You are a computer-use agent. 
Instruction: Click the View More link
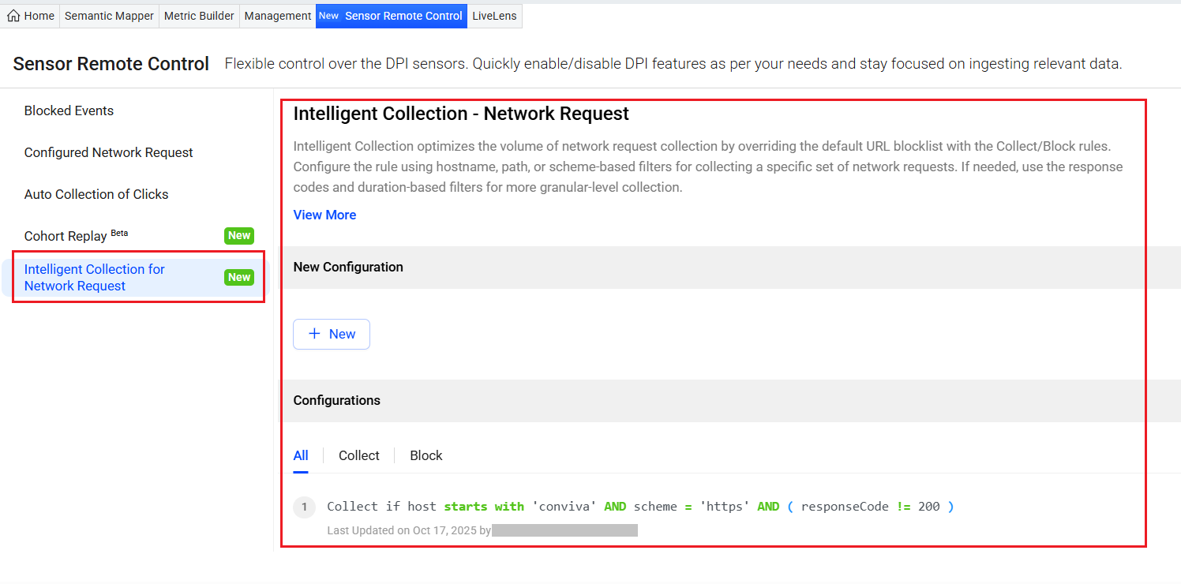(324, 215)
